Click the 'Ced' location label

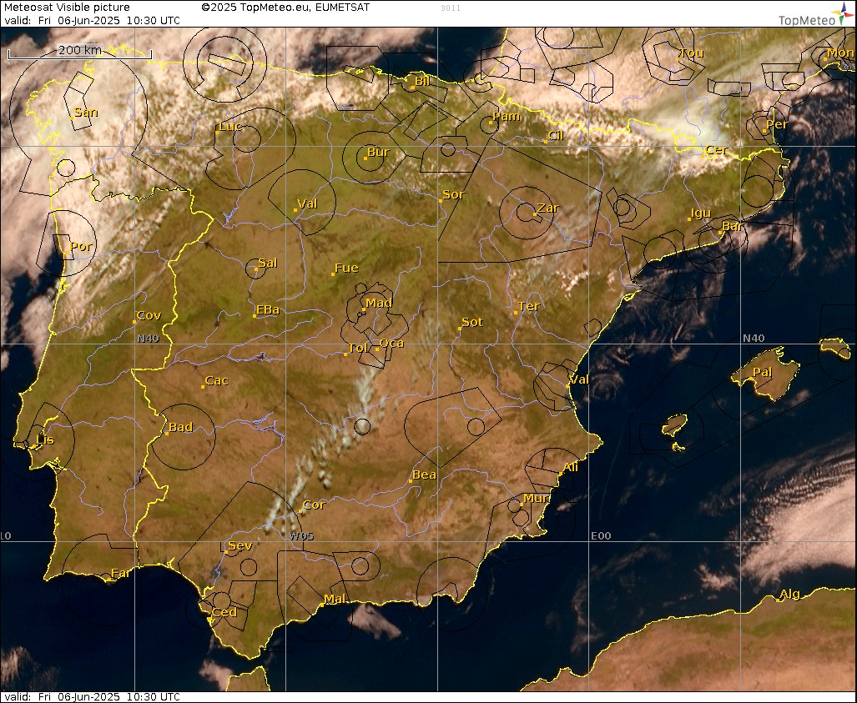click(x=224, y=612)
